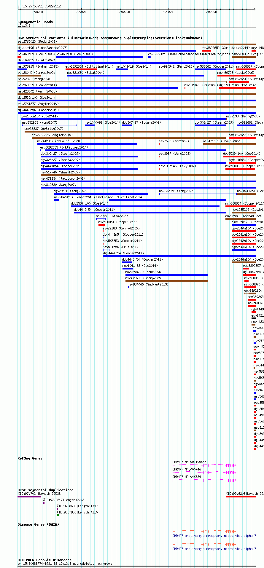Click esv3377151 (1000GenomesConsortiumPilotProject) label

[x=189, y=54]
